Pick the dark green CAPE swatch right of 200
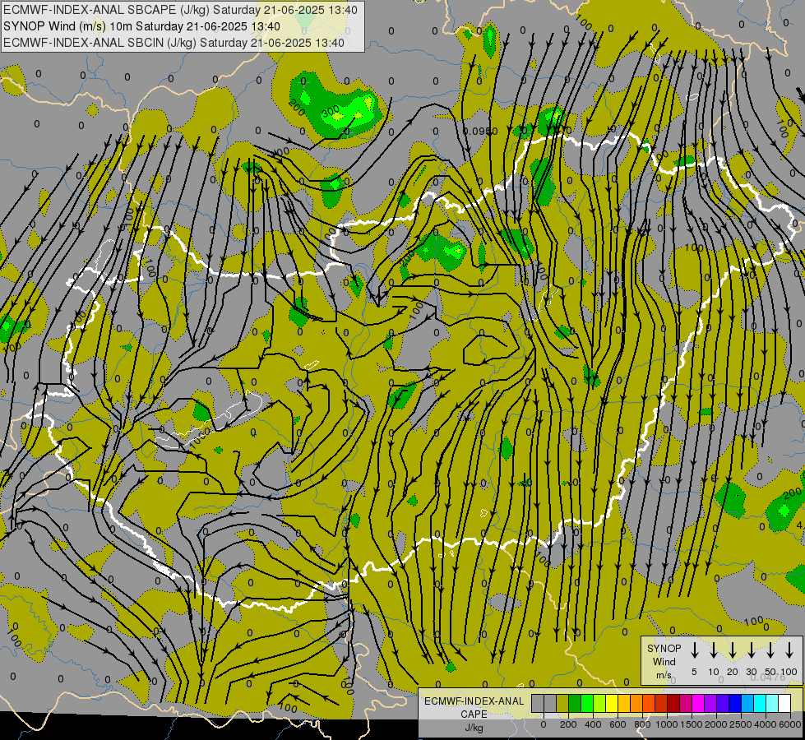Image resolution: width=805 pixels, height=740 pixels. pos(575,703)
